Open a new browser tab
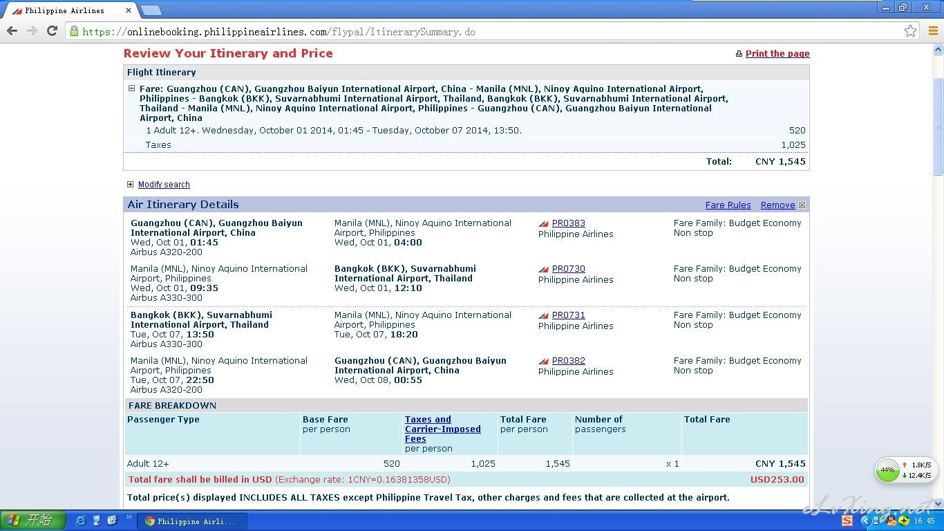 click(151, 10)
